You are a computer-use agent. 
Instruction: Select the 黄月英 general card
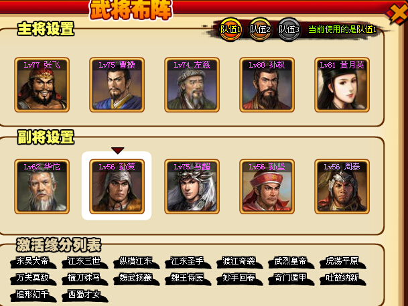[342, 85]
